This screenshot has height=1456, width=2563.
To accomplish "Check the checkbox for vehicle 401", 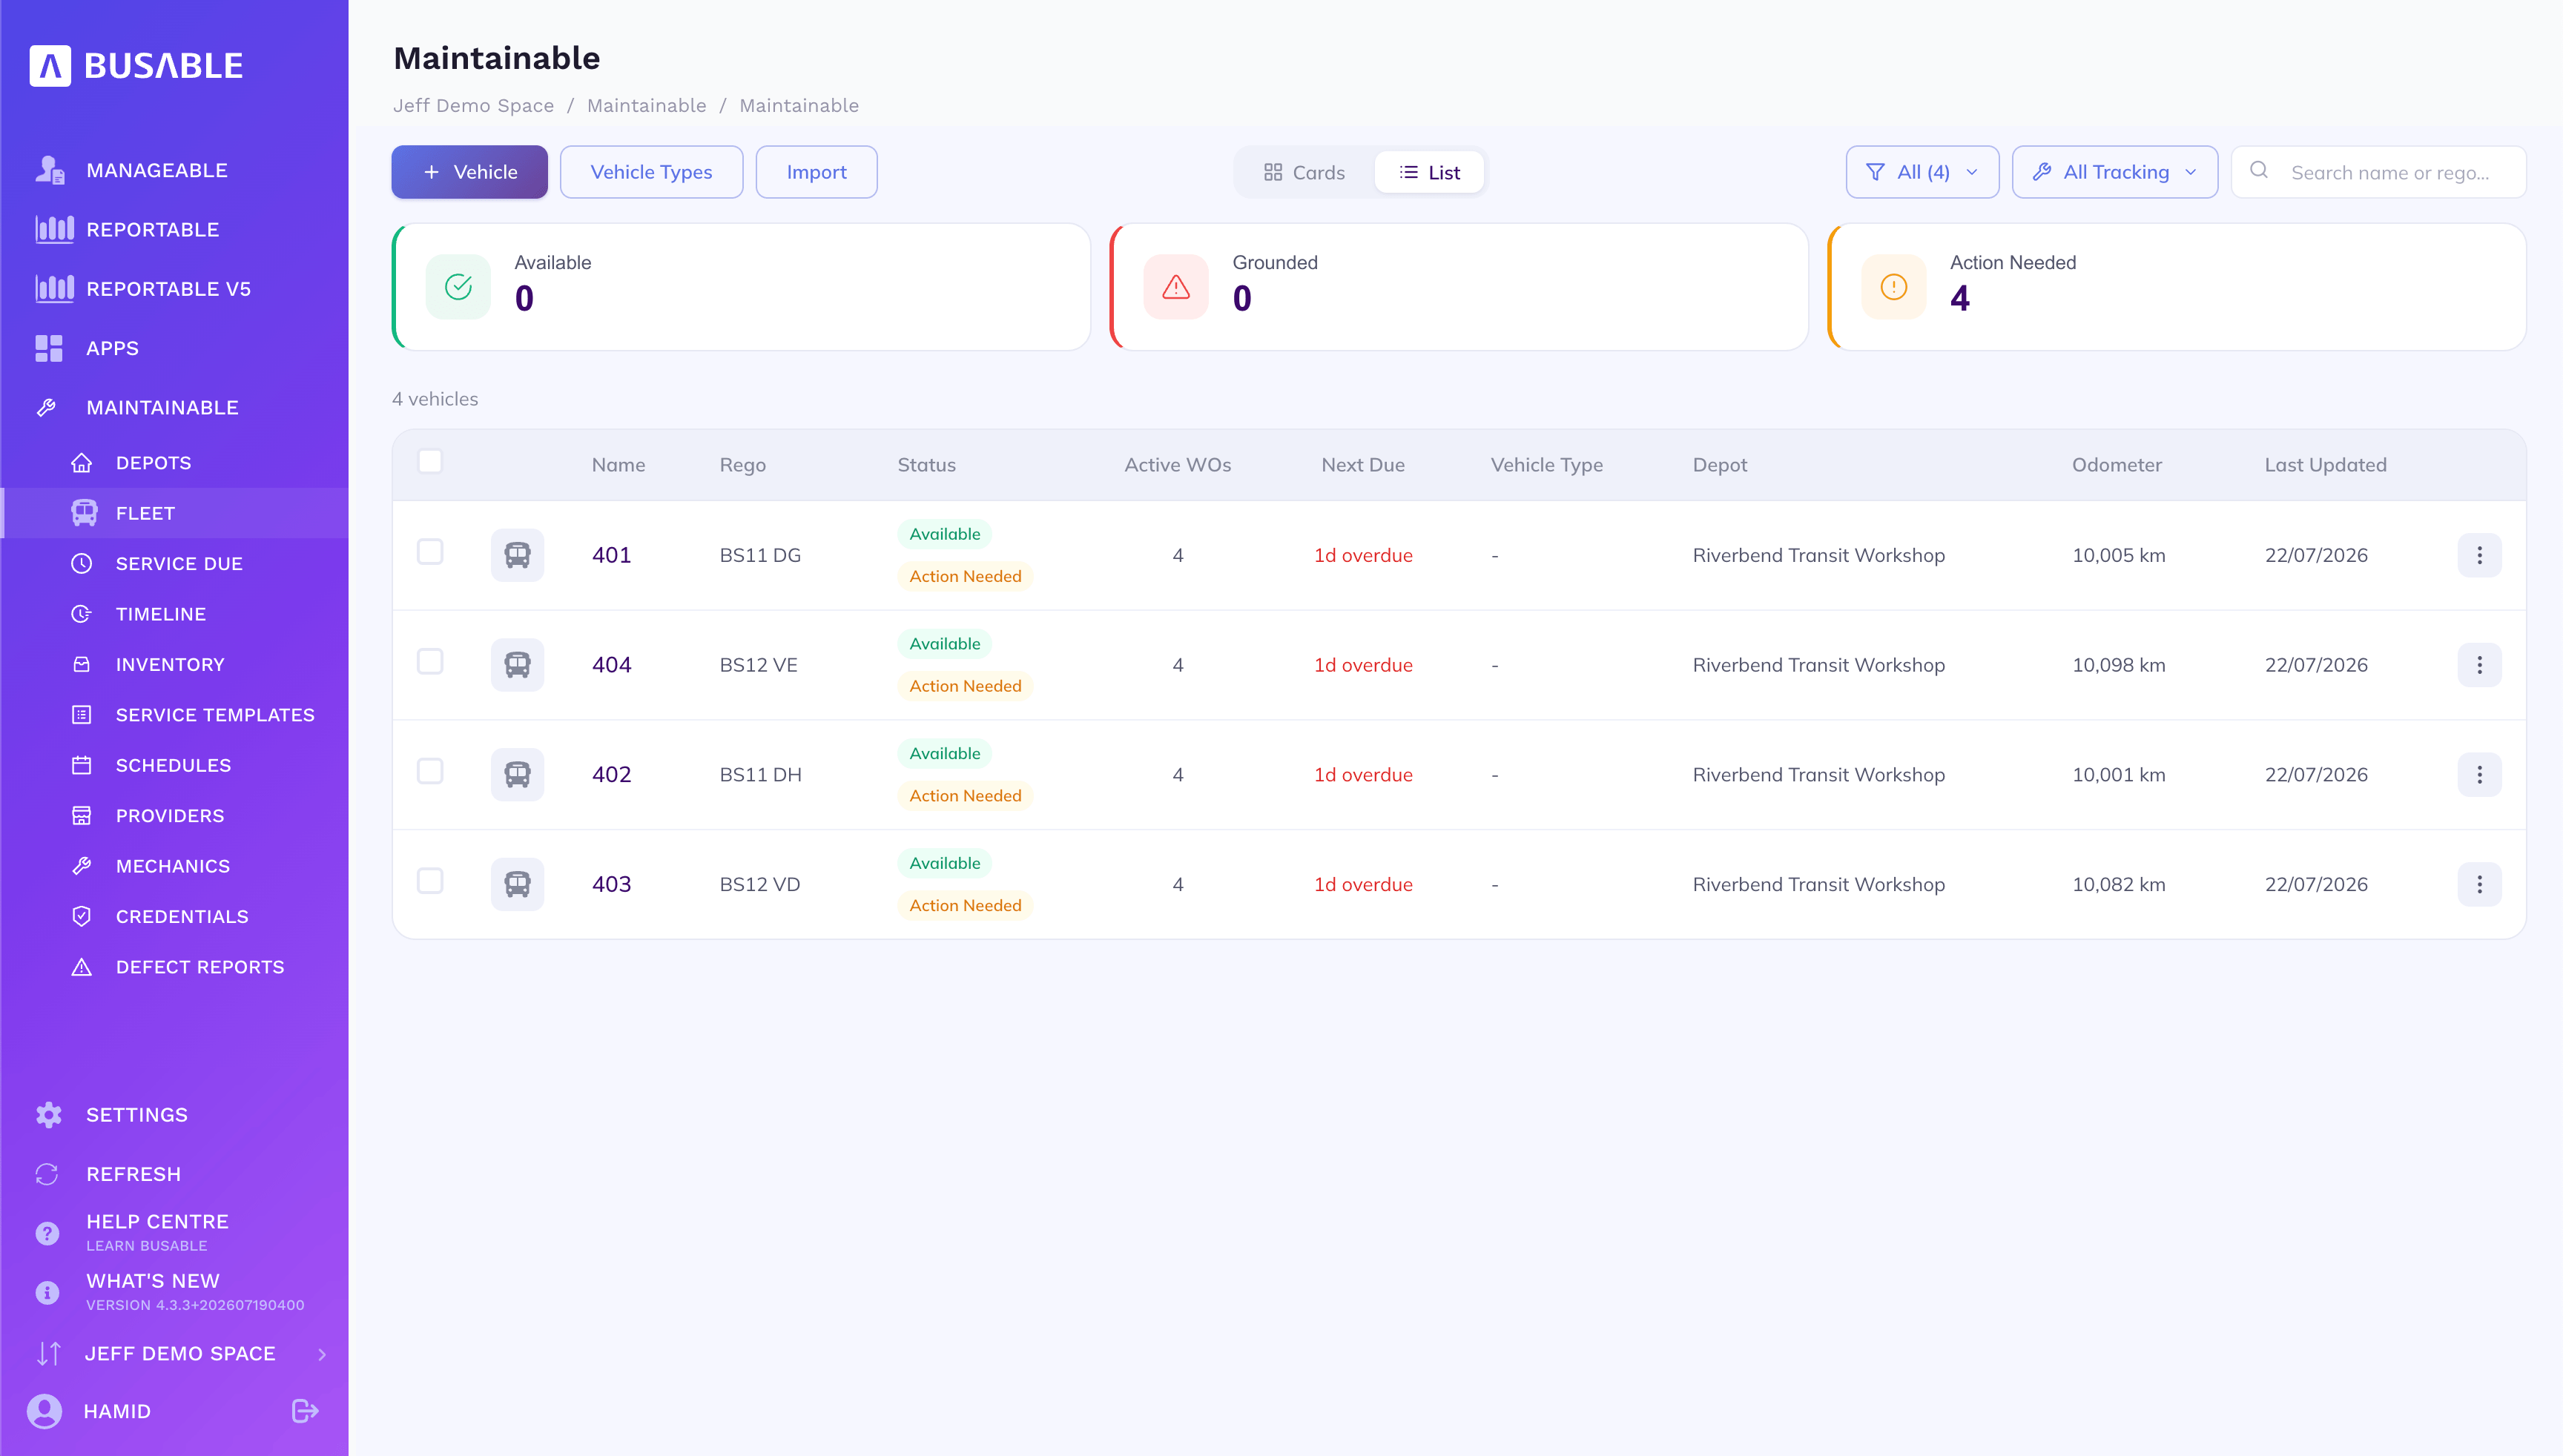I will tap(430, 552).
